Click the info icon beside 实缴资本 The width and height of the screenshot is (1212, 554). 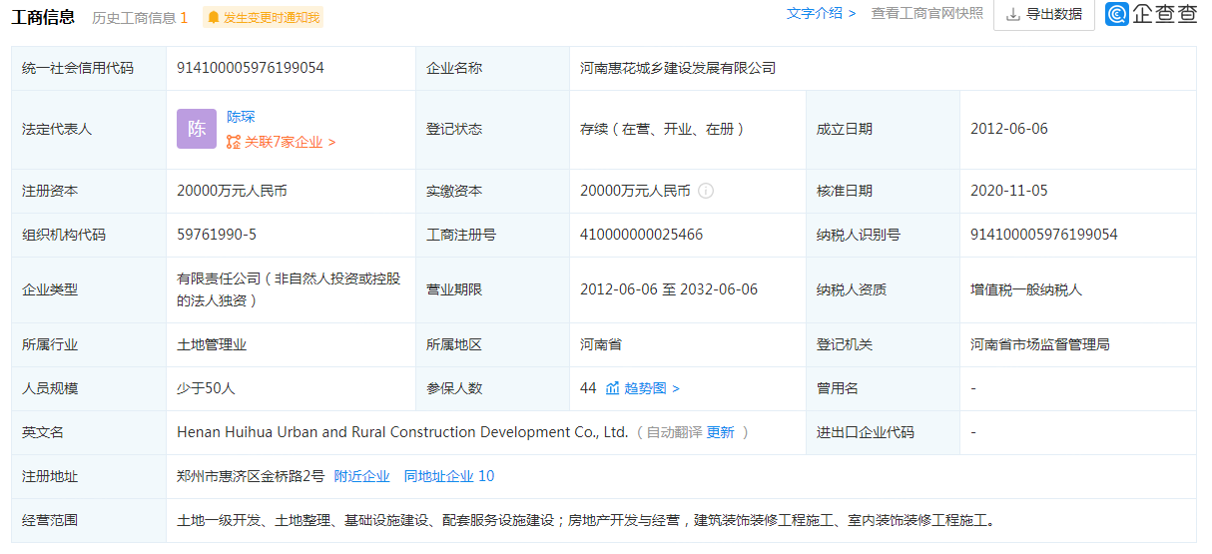coord(706,191)
